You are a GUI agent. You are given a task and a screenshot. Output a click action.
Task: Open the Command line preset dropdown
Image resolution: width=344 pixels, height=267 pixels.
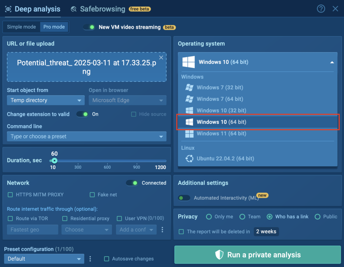click(86, 136)
